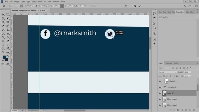Open the layer filter Kind dropdown

[164, 68]
